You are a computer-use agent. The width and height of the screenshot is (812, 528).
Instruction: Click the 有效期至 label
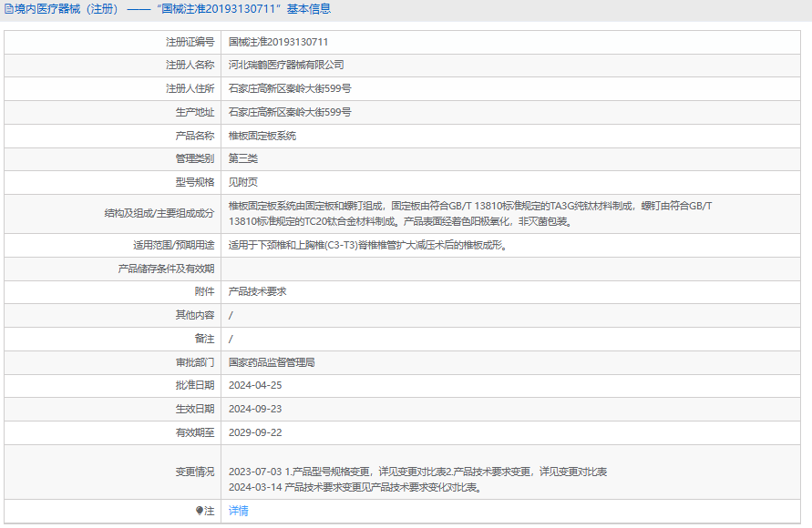[195, 432]
